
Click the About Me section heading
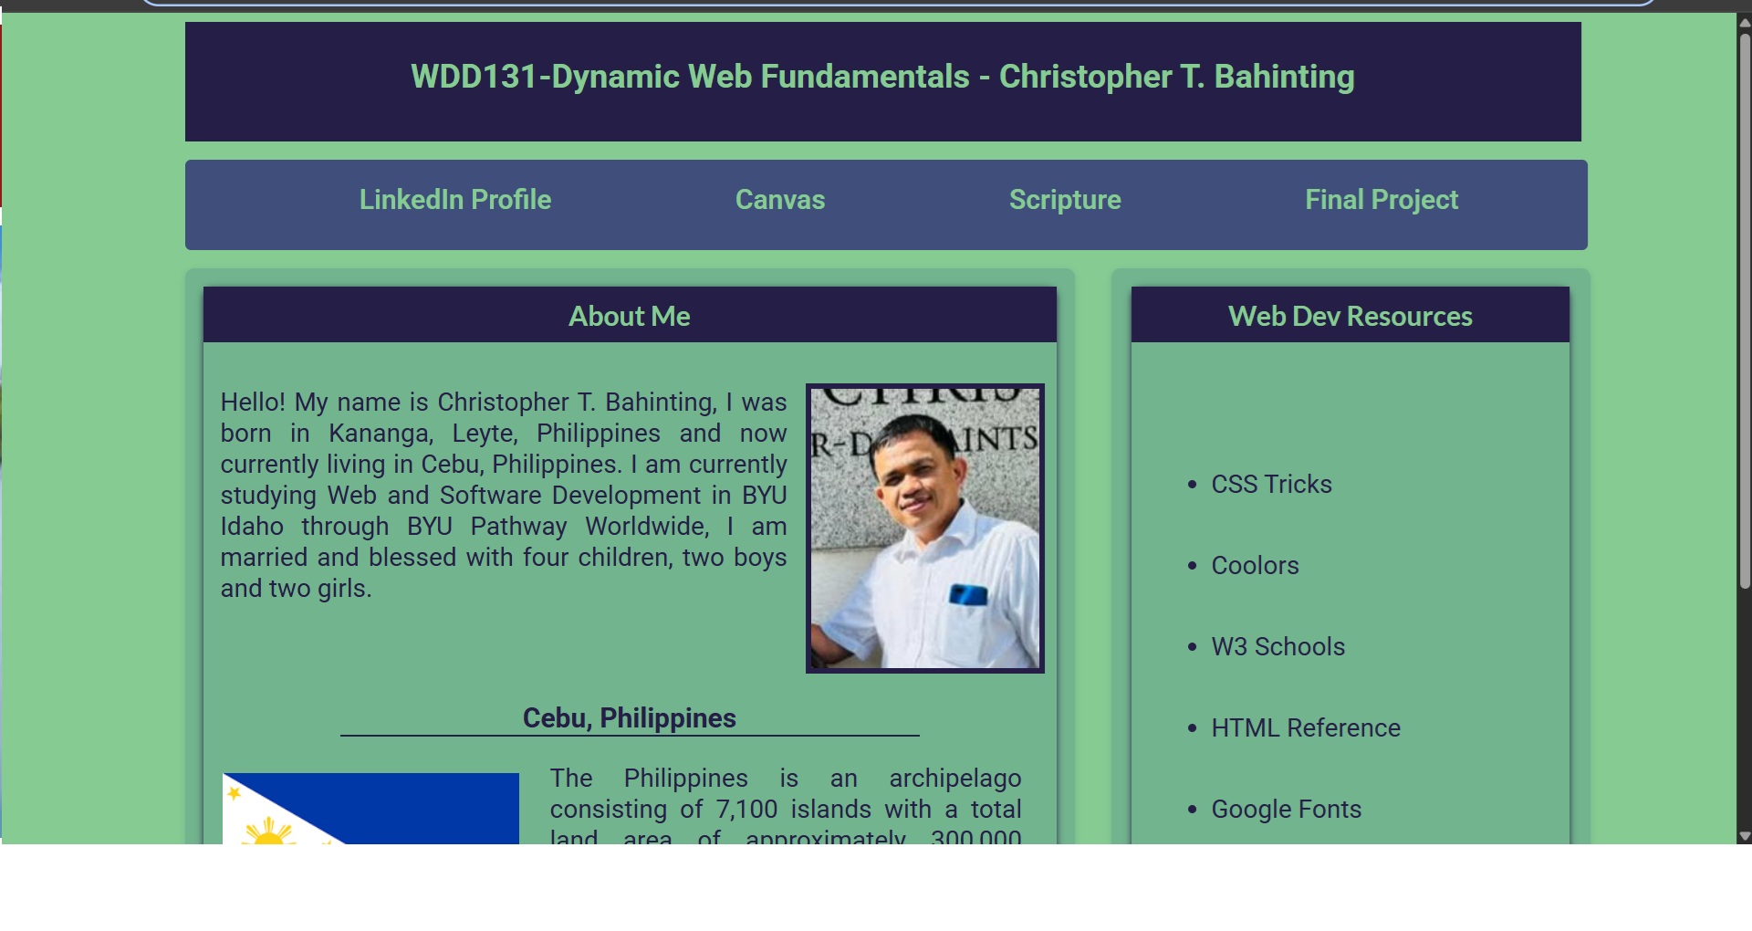(x=630, y=316)
